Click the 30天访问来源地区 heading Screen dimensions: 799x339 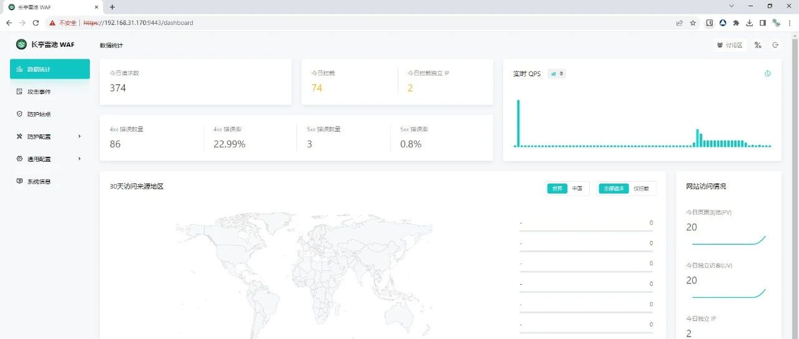(x=136, y=187)
